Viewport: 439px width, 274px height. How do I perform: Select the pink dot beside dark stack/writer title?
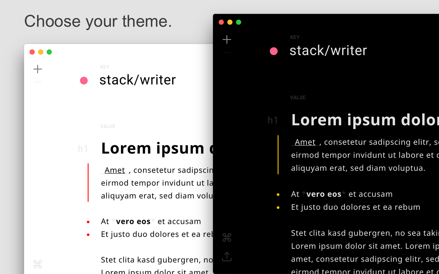[x=274, y=51]
